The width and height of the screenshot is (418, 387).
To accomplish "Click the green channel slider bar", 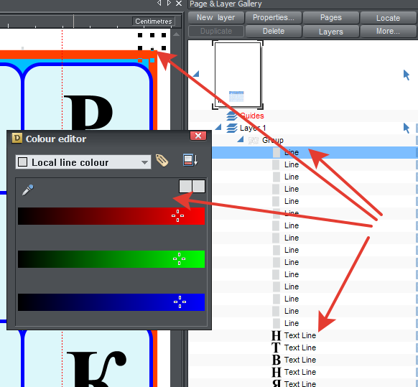I will pos(111,259).
